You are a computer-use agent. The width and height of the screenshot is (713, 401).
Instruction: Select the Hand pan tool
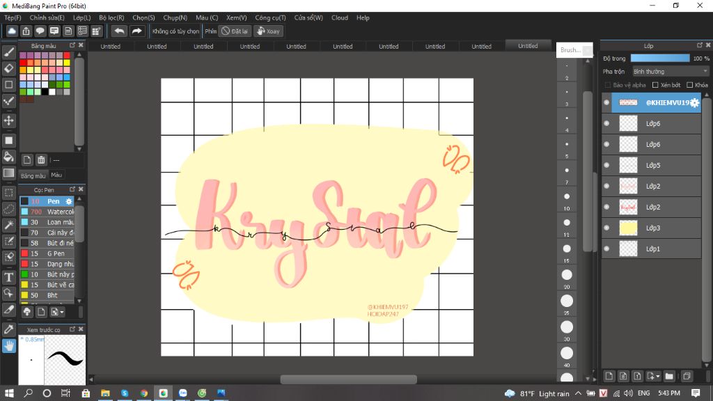[8, 346]
